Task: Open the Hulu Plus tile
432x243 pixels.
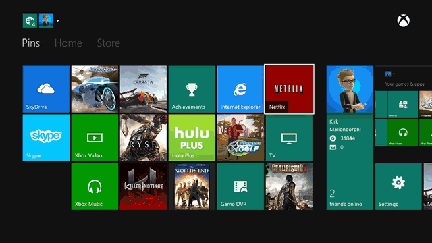Action: click(192, 138)
